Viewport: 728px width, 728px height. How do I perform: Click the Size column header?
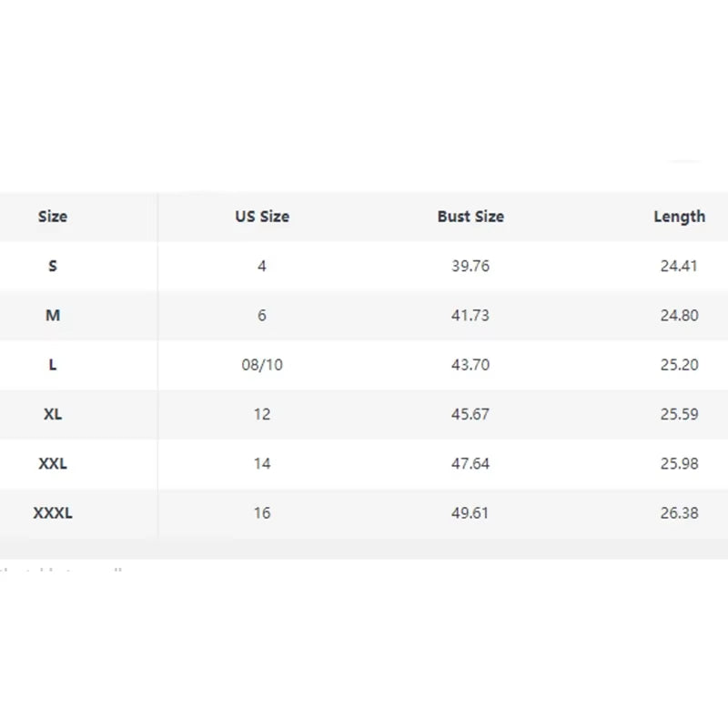pos(53,217)
